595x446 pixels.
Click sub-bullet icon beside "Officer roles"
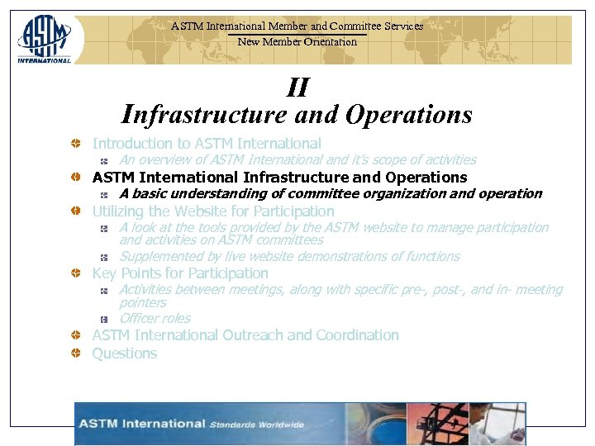point(104,320)
